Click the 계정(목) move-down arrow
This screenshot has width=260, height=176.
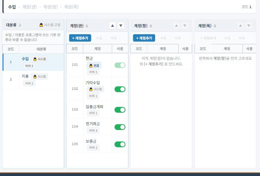coord(249,26)
